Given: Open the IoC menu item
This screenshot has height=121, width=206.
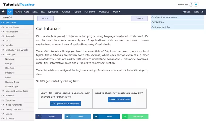Looking at the screenshot, I should [43, 12].
